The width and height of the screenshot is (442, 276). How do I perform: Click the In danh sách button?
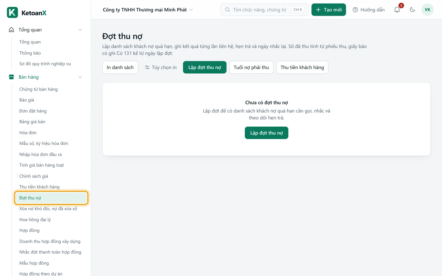tap(120, 67)
